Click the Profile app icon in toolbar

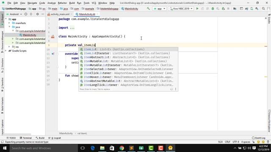218,8
